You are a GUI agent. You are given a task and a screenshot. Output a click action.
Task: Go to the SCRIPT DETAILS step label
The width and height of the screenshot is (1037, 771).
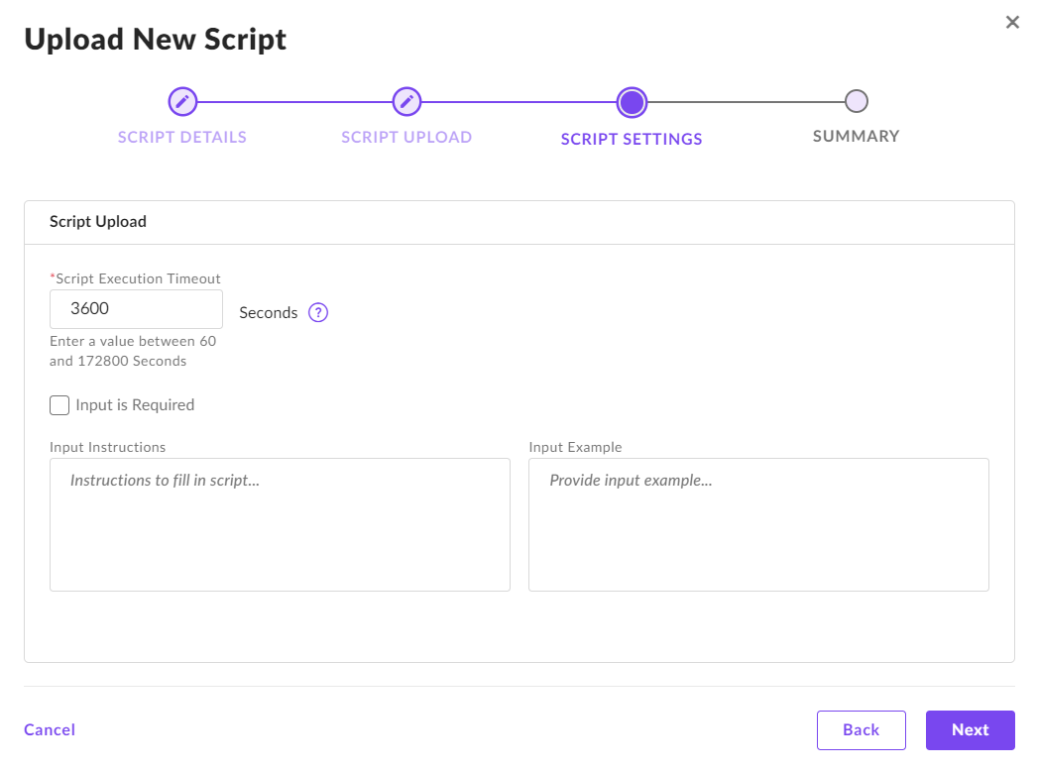tap(182, 137)
